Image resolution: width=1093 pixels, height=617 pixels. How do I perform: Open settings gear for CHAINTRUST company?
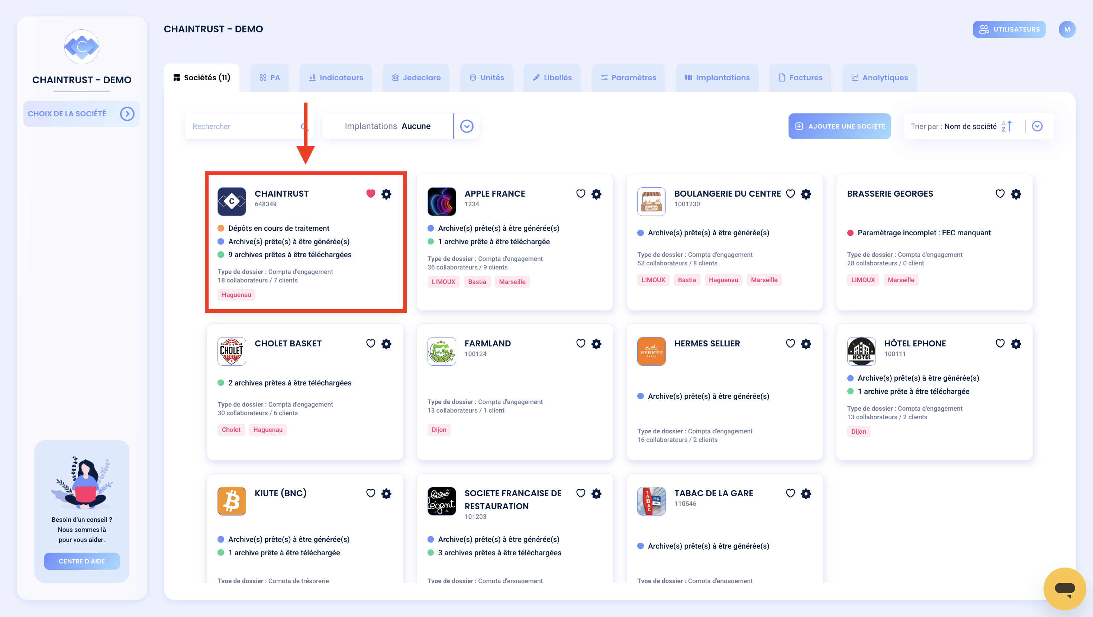pos(386,194)
